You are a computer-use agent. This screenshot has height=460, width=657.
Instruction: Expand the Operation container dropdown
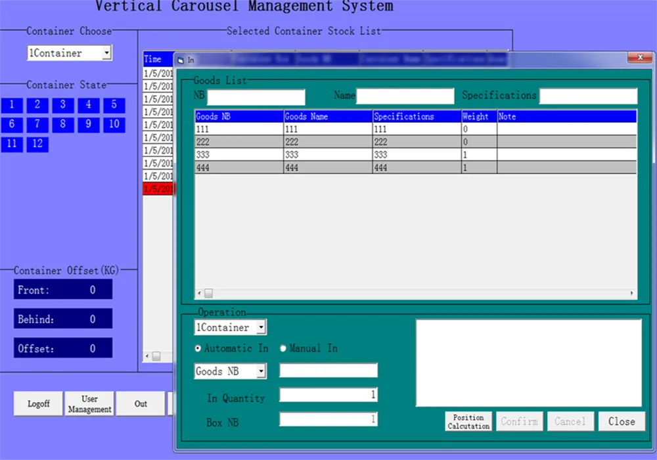click(x=261, y=327)
